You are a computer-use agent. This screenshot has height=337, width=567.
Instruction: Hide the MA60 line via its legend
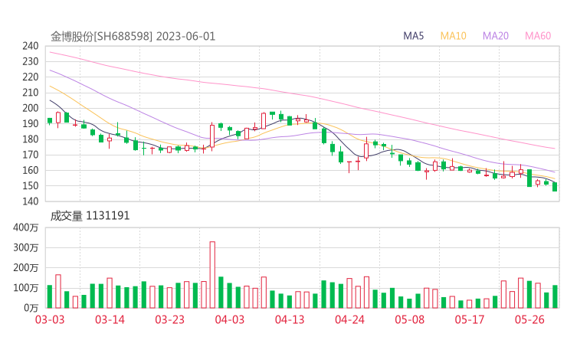[x=538, y=36]
